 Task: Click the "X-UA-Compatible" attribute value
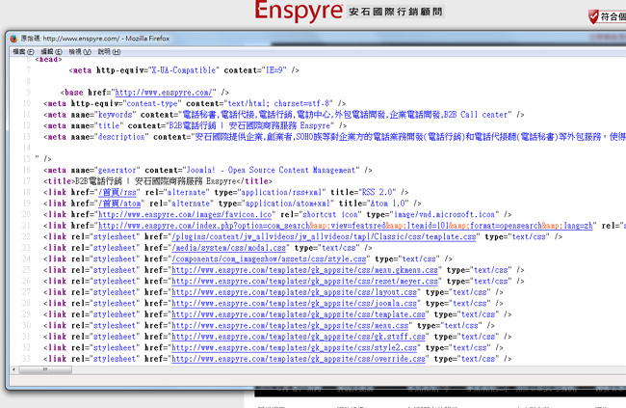pyautogui.click(x=184, y=70)
